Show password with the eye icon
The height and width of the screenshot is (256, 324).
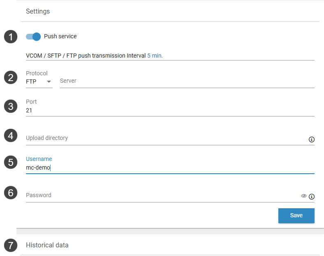(x=304, y=196)
